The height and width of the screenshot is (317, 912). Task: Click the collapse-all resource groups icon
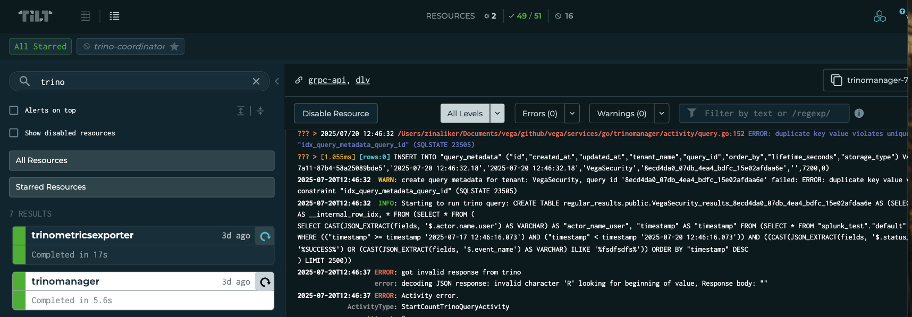click(x=260, y=110)
